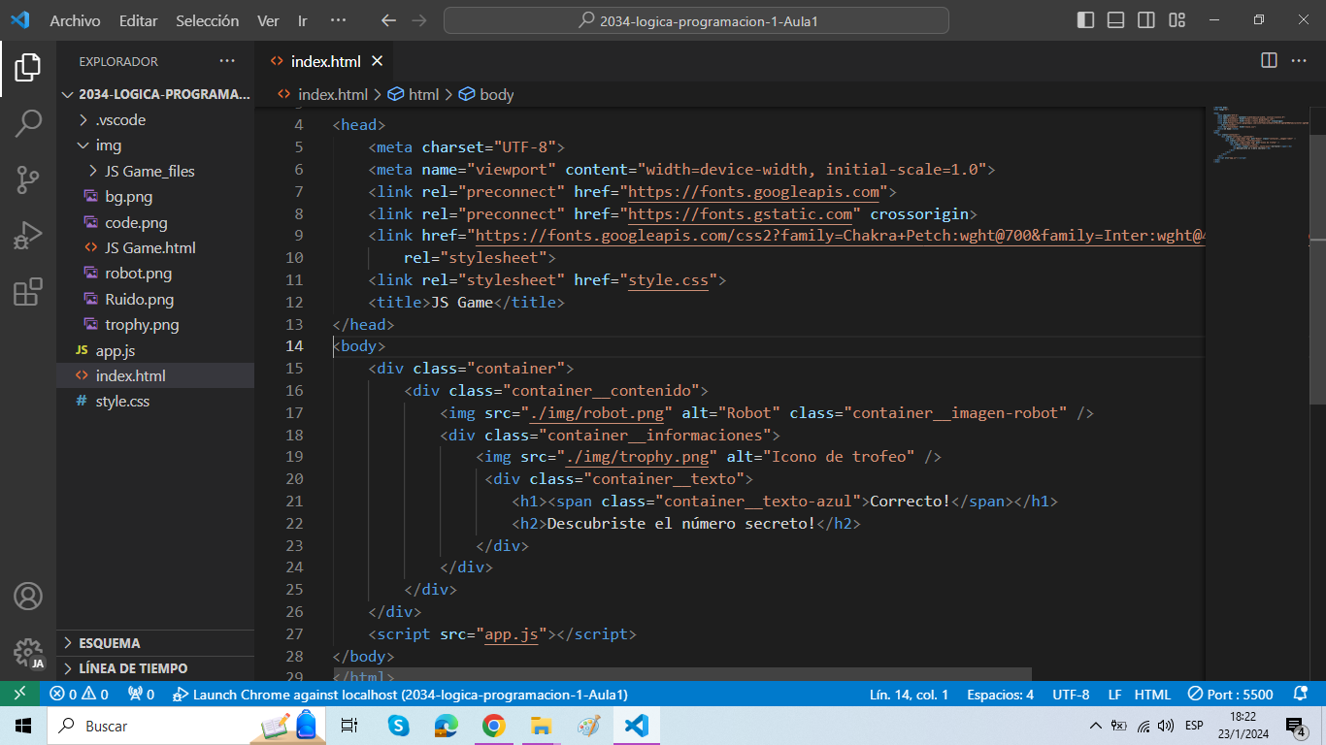Open Chrome from the Windows taskbar

point(494,726)
